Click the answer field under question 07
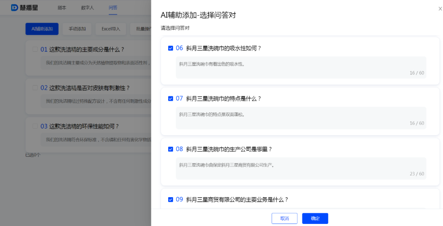The width and height of the screenshot is (443, 226). pos(301,118)
